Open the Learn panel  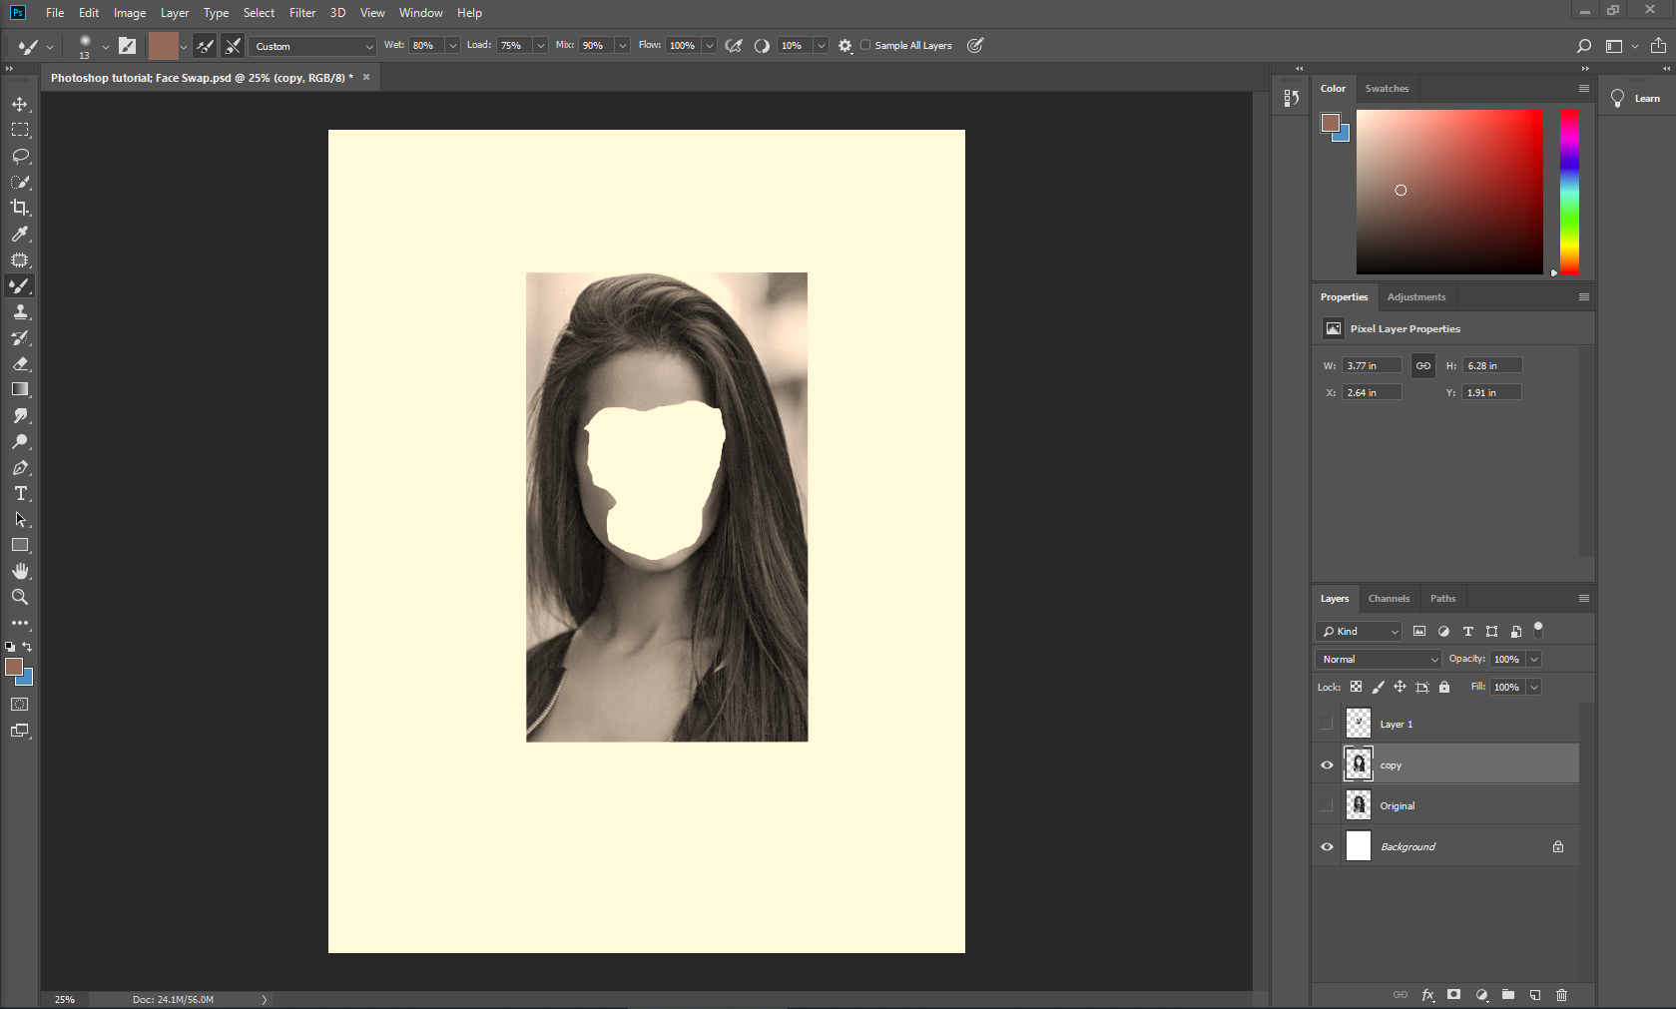click(1635, 98)
